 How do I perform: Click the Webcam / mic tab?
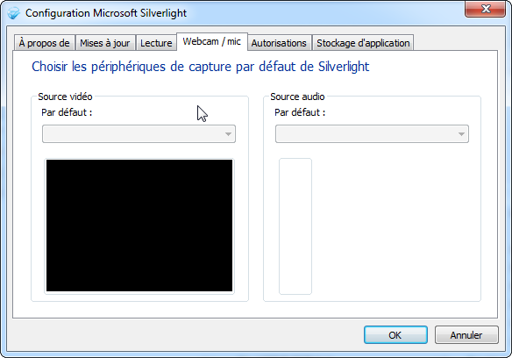[x=212, y=41]
